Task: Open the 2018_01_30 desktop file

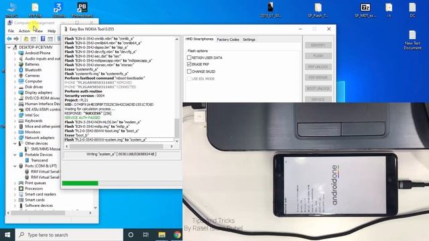Action: tap(271, 9)
